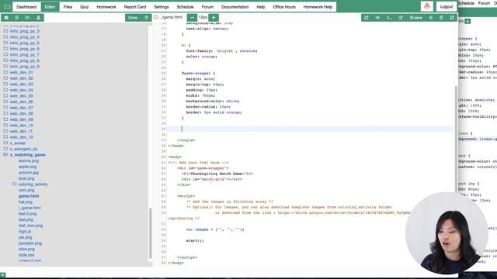497x279 pixels.
Task: Click the camera icon in file toolbar
Action: (x=6, y=18)
